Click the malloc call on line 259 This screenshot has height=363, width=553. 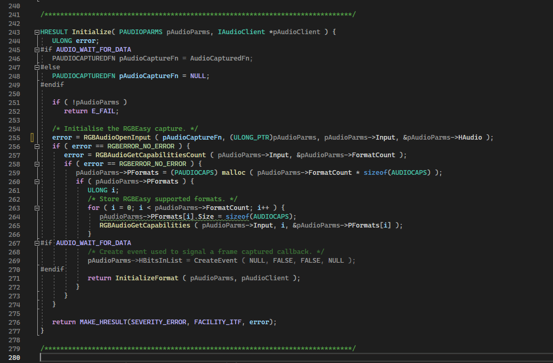pos(234,173)
